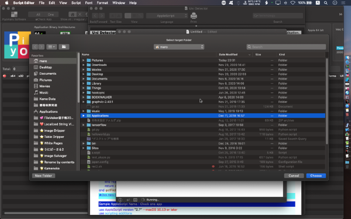Open Spotlight search in menu bar
The image size is (351, 219).
pos(326,3)
